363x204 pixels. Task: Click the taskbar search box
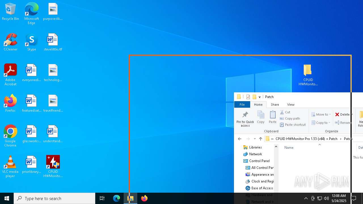click(x=54, y=198)
